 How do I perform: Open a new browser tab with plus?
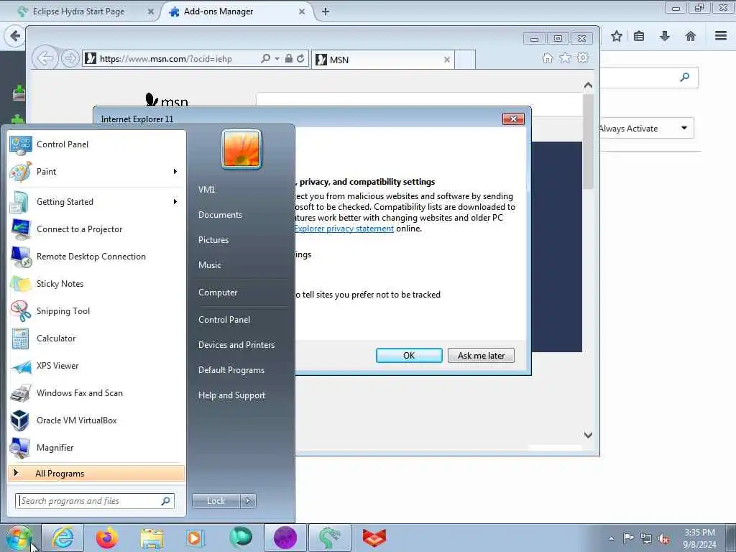(x=326, y=11)
